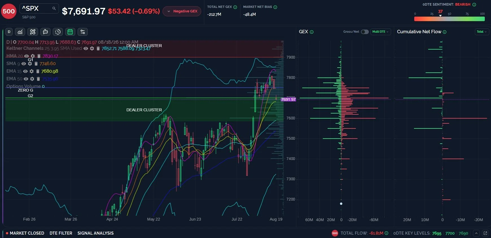This screenshot has width=491, height=238.
Task: Open EMA 50 settings gear
Action: click(32, 79)
